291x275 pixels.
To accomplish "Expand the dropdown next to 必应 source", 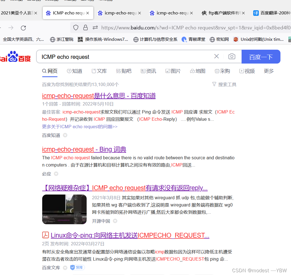I will (x=56, y=174).
